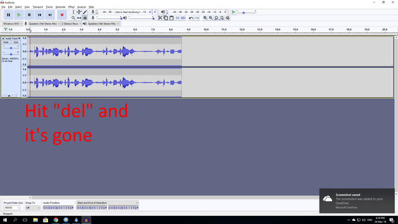The height and width of the screenshot is (224, 398).
Task: Solo the Audio Track
Action: 16,42
